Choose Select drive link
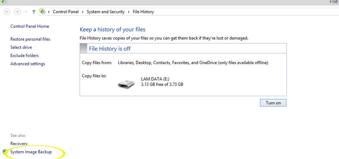This screenshot has height=159, width=339. (x=21, y=47)
